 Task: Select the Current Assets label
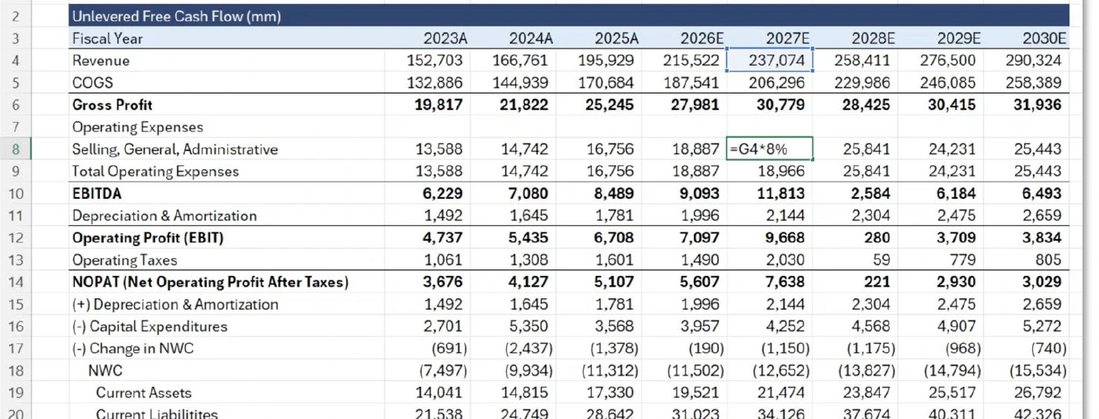143,393
